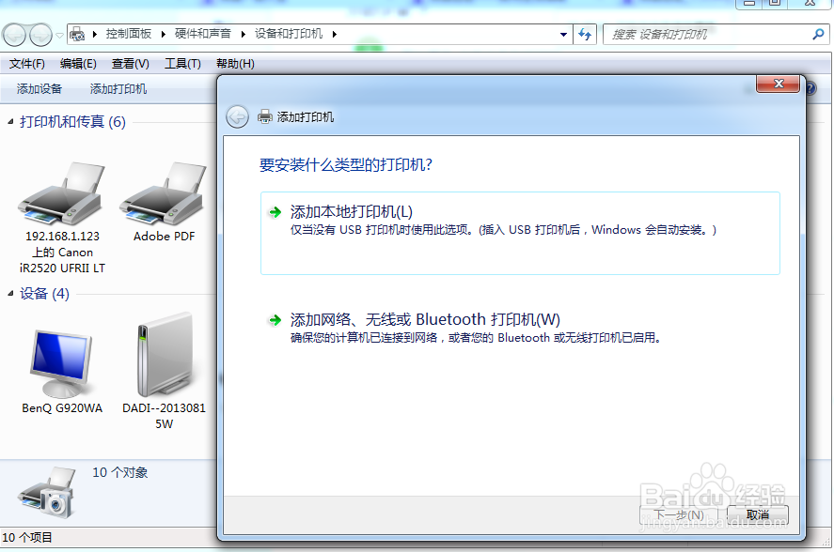Collapse the 打印机和传真 group

[10, 122]
